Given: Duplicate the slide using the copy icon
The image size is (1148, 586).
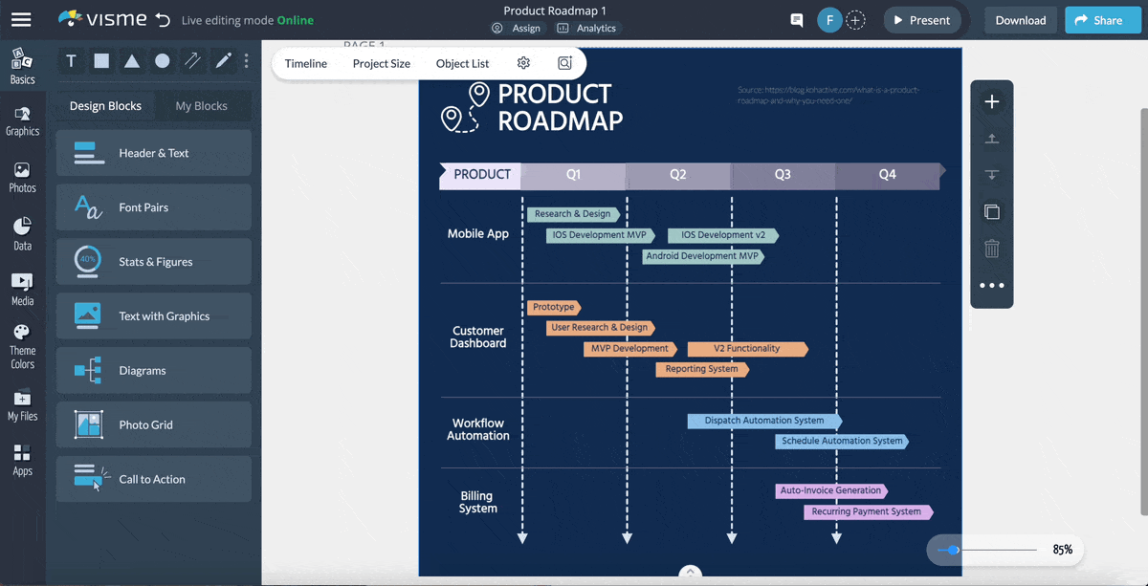Looking at the screenshot, I should click(992, 211).
